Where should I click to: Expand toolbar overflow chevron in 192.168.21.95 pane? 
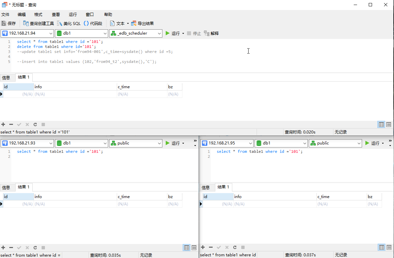click(x=390, y=143)
